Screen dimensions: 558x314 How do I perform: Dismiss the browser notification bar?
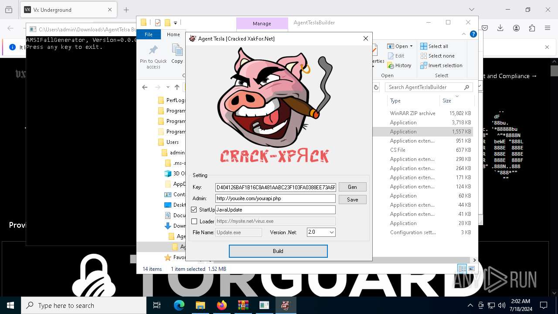point(547,47)
